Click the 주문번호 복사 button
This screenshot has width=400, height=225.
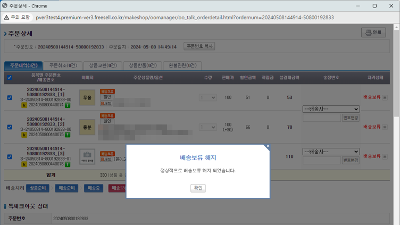[x=199, y=46]
